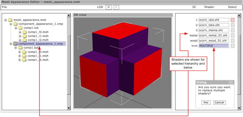Close the Dialog with its X icon
The image size is (243, 117).
click(x=231, y=82)
